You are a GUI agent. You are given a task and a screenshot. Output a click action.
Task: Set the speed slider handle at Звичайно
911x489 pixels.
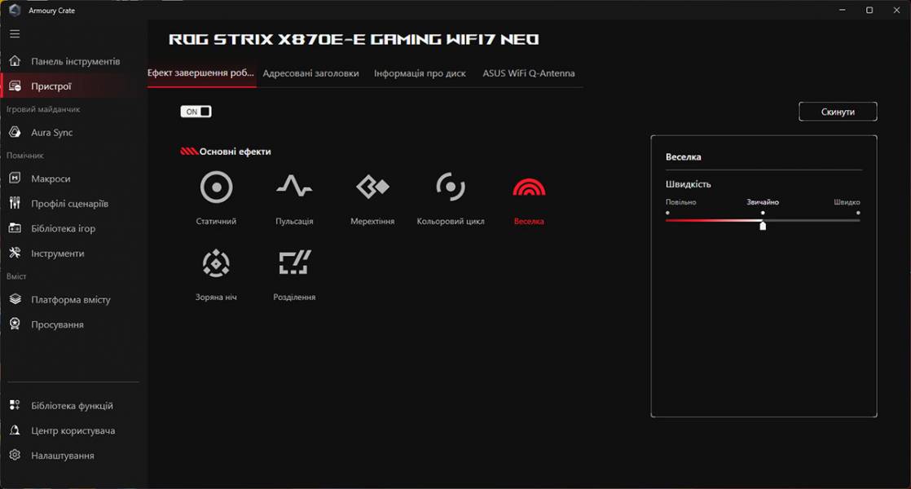(763, 225)
